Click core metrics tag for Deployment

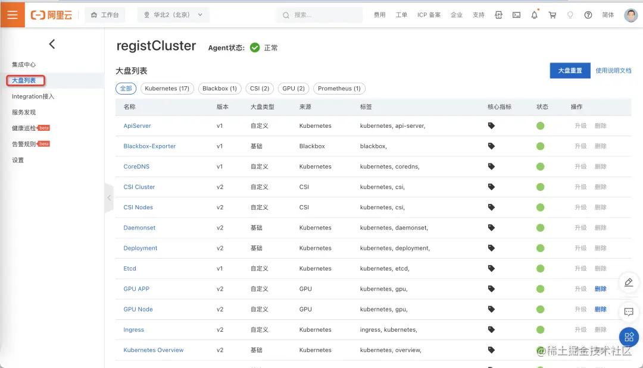(491, 248)
